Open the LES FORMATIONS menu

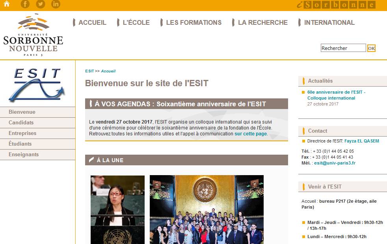pyautogui.click(x=194, y=22)
